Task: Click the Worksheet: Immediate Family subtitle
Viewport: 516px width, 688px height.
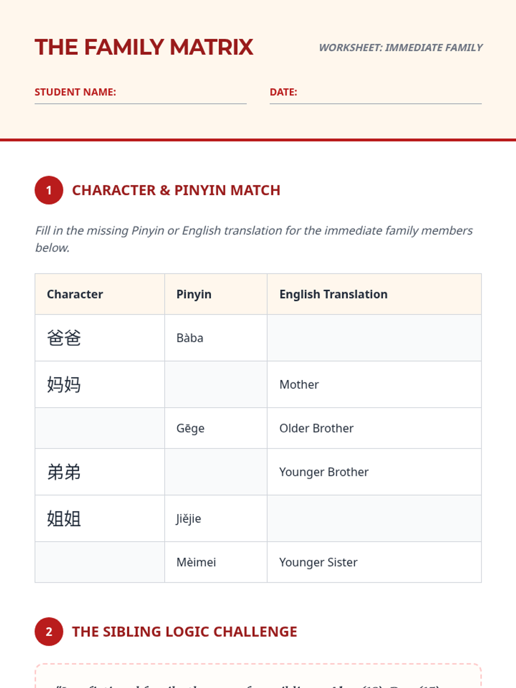Action: [x=401, y=48]
